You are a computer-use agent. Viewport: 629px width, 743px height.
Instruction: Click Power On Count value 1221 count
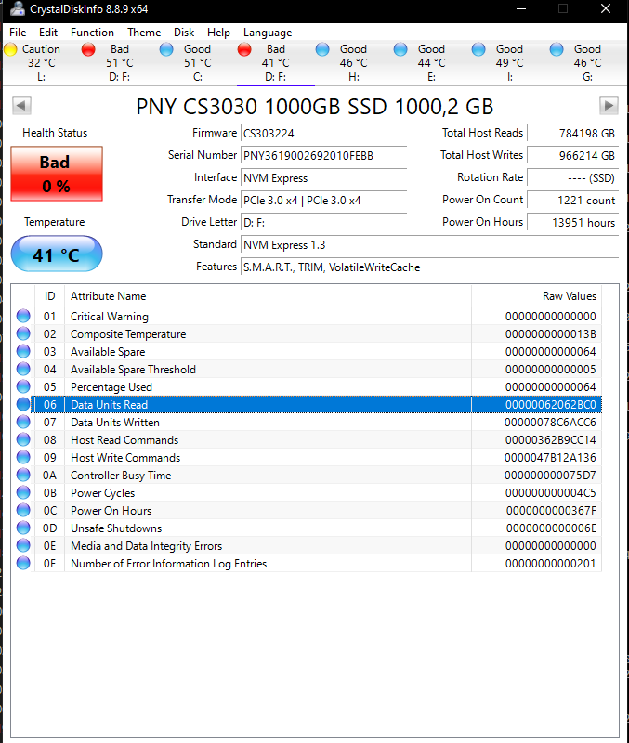pyautogui.click(x=573, y=200)
